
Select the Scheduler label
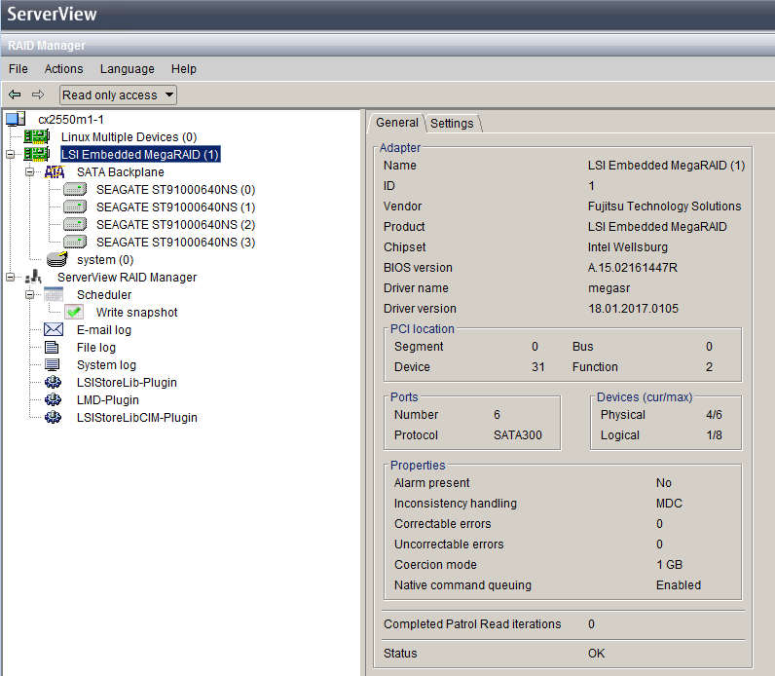click(104, 295)
